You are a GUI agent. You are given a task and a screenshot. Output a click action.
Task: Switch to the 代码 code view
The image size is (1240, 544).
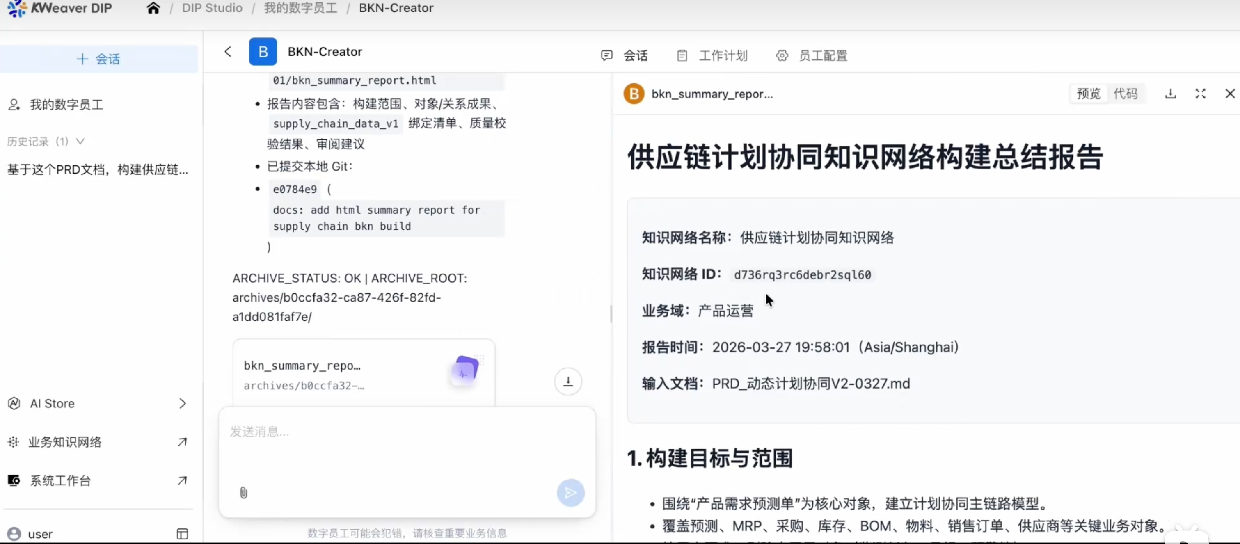point(1127,94)
